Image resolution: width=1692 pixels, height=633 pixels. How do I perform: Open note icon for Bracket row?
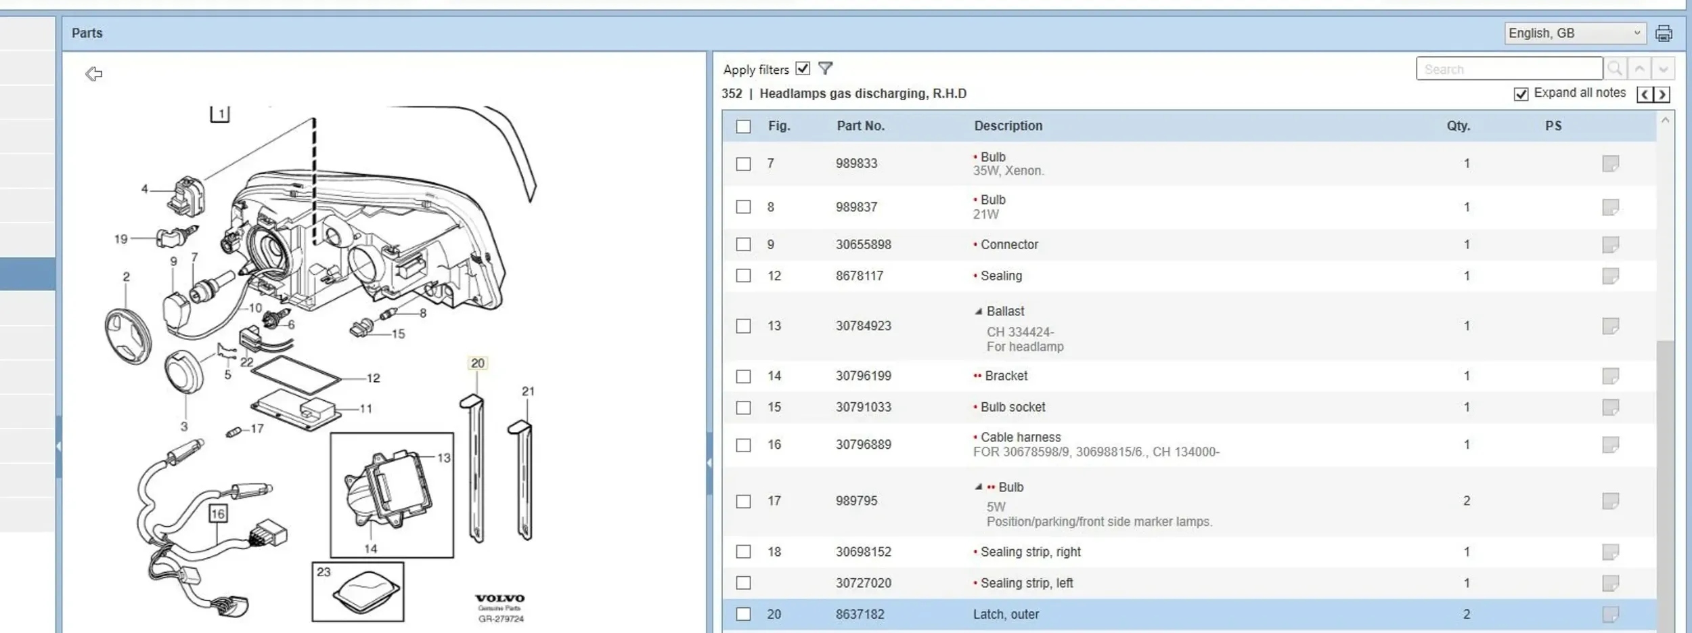point(1610,376)
